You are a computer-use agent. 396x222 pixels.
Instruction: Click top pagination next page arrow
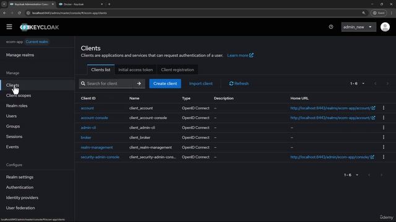click(387, 84)
